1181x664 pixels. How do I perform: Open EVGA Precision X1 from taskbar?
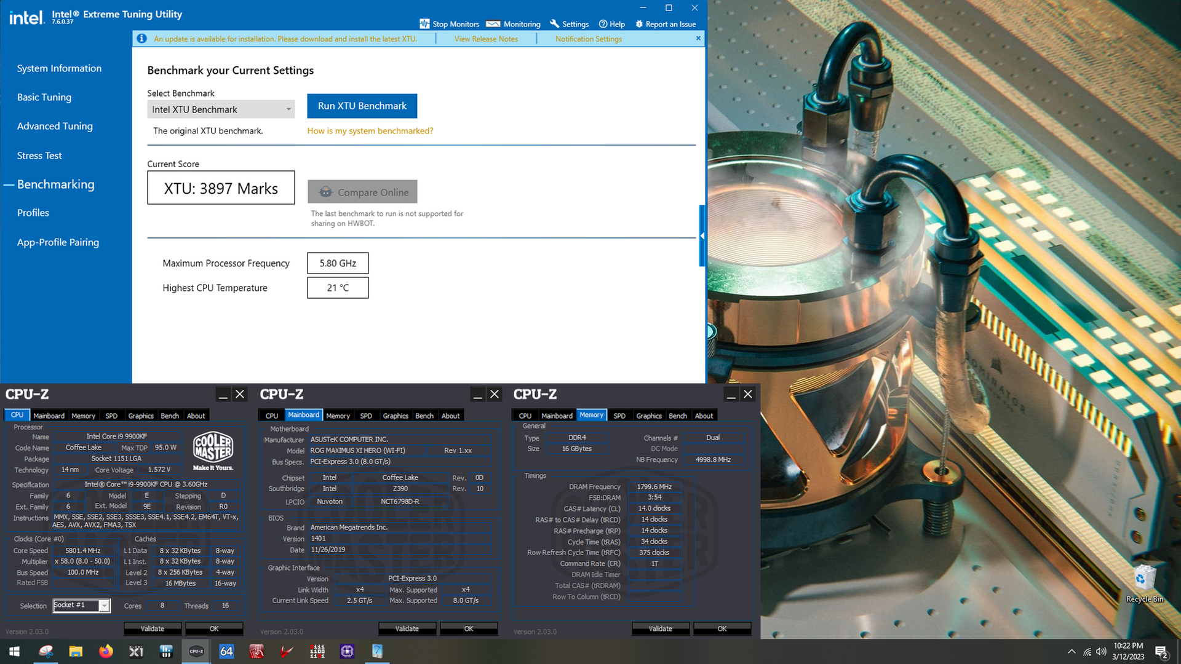(x=136, y=651)
